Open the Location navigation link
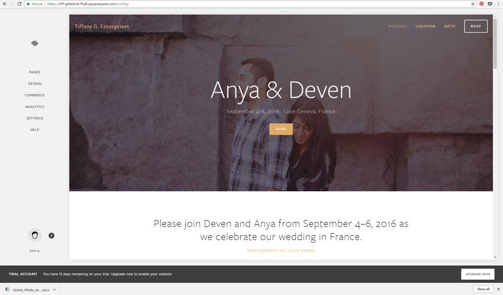Screen dimensions: 503x295 pyautogui.click(x=425, y=26)
